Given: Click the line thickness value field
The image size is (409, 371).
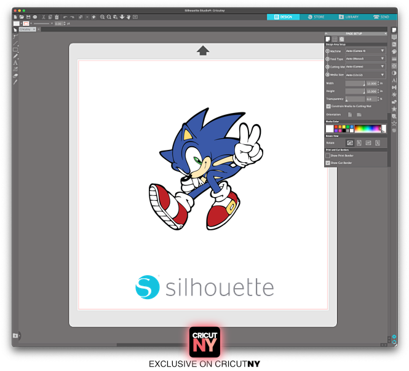Looking at the screenshot, I should [58, 24].
